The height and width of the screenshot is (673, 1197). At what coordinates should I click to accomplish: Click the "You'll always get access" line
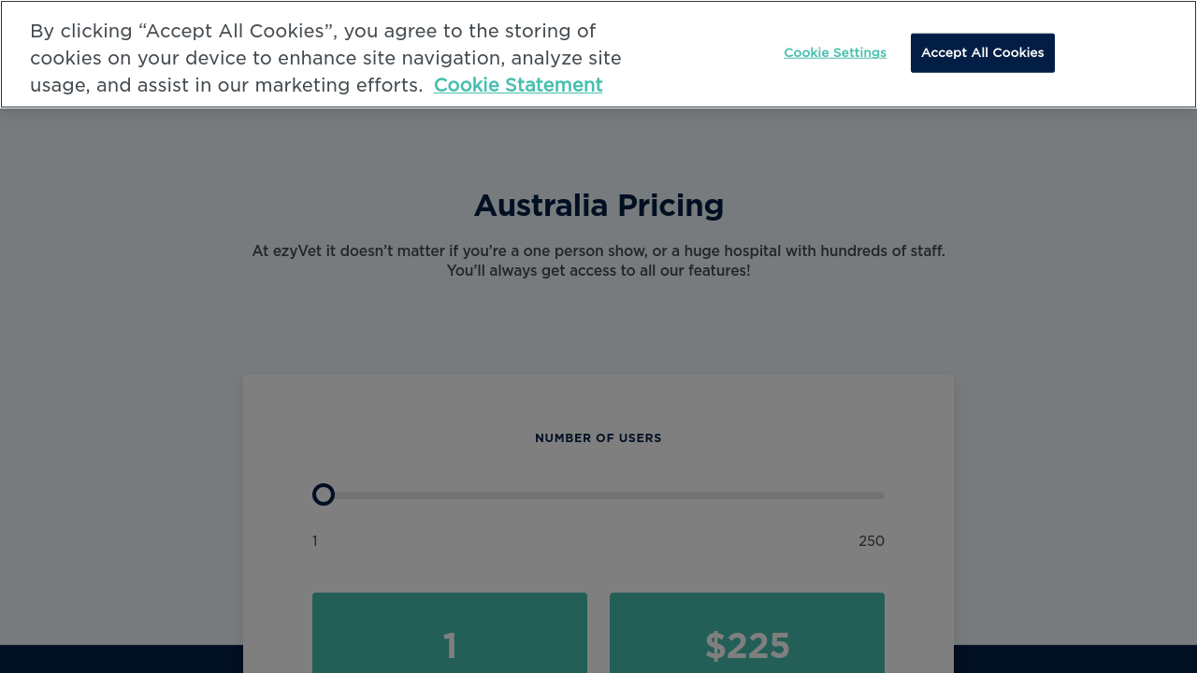(598, 271)
